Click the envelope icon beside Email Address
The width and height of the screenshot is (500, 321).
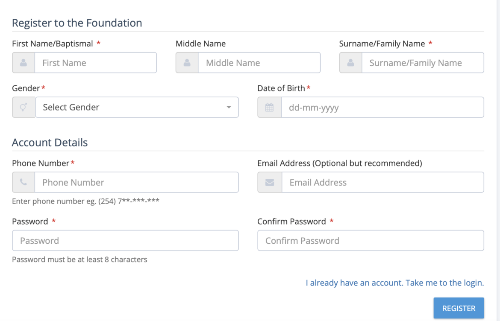click(x=270, y=182)
